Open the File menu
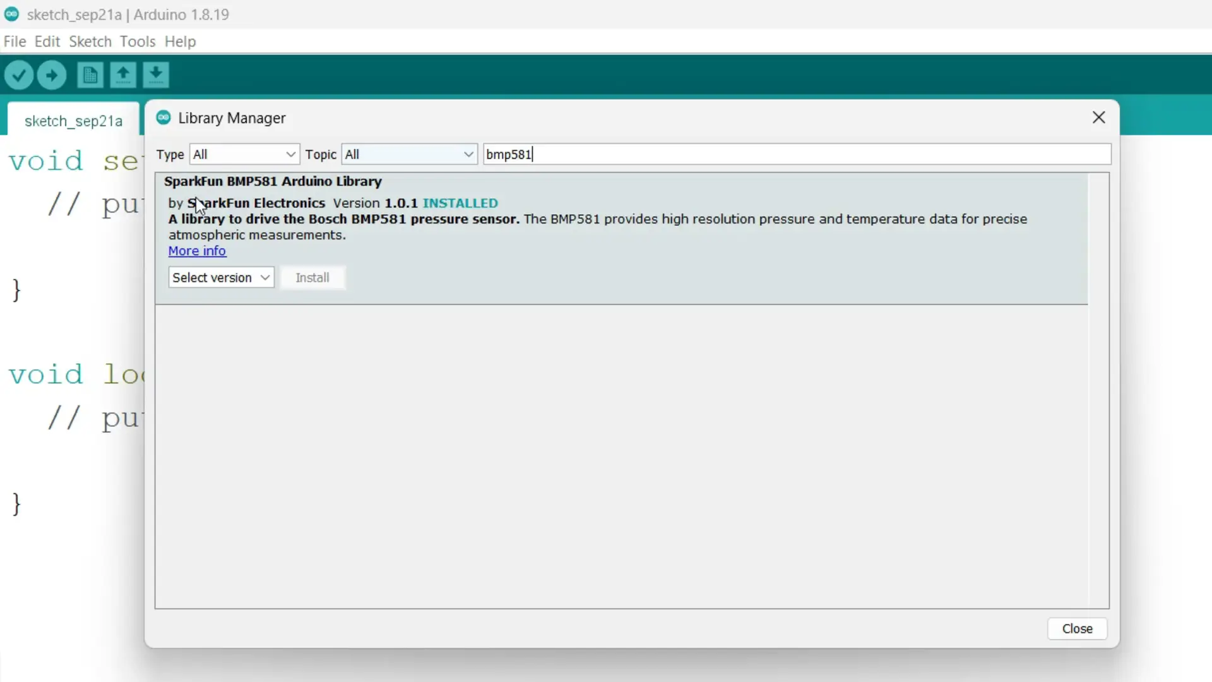 (15, 42)
